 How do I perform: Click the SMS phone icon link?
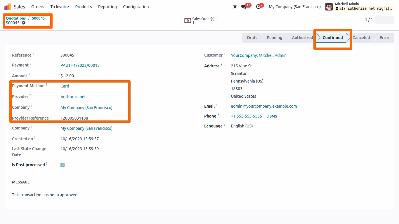(x=272, y=116)
